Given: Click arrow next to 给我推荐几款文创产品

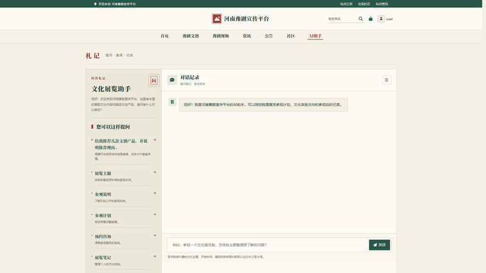Looking at the screenshot, I should point(155,140).
